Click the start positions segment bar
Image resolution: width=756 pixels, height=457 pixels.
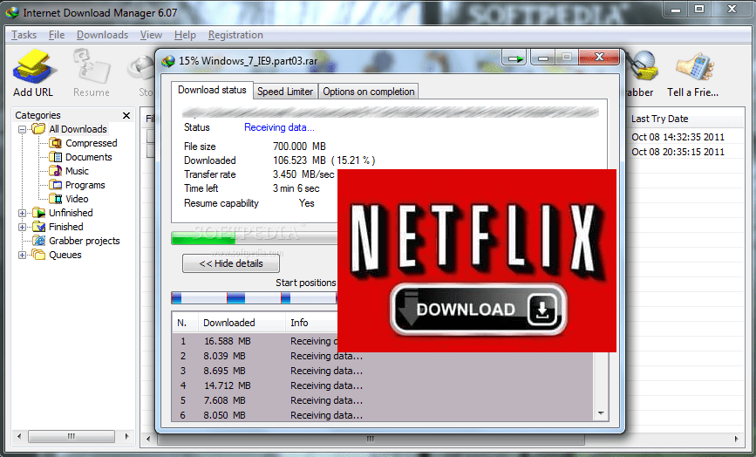254,298
